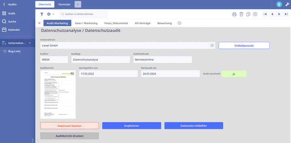This screenshot has height=143, width=291.
Task: Open the Audit grid icon in sidebar
Action: point(4,13)
